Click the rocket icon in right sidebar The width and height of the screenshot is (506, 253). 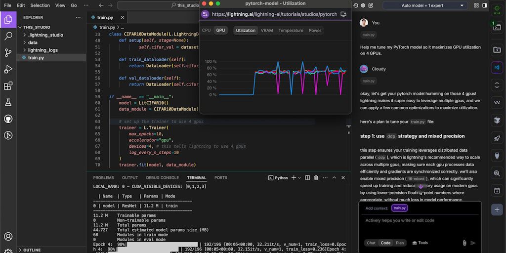pos(497,138)
